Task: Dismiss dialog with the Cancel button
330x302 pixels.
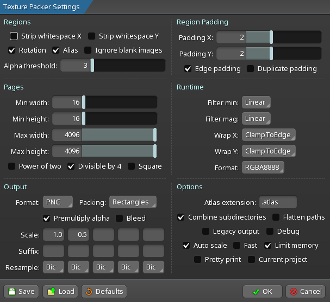Action: pyautogui.click(x=306, y=291)
